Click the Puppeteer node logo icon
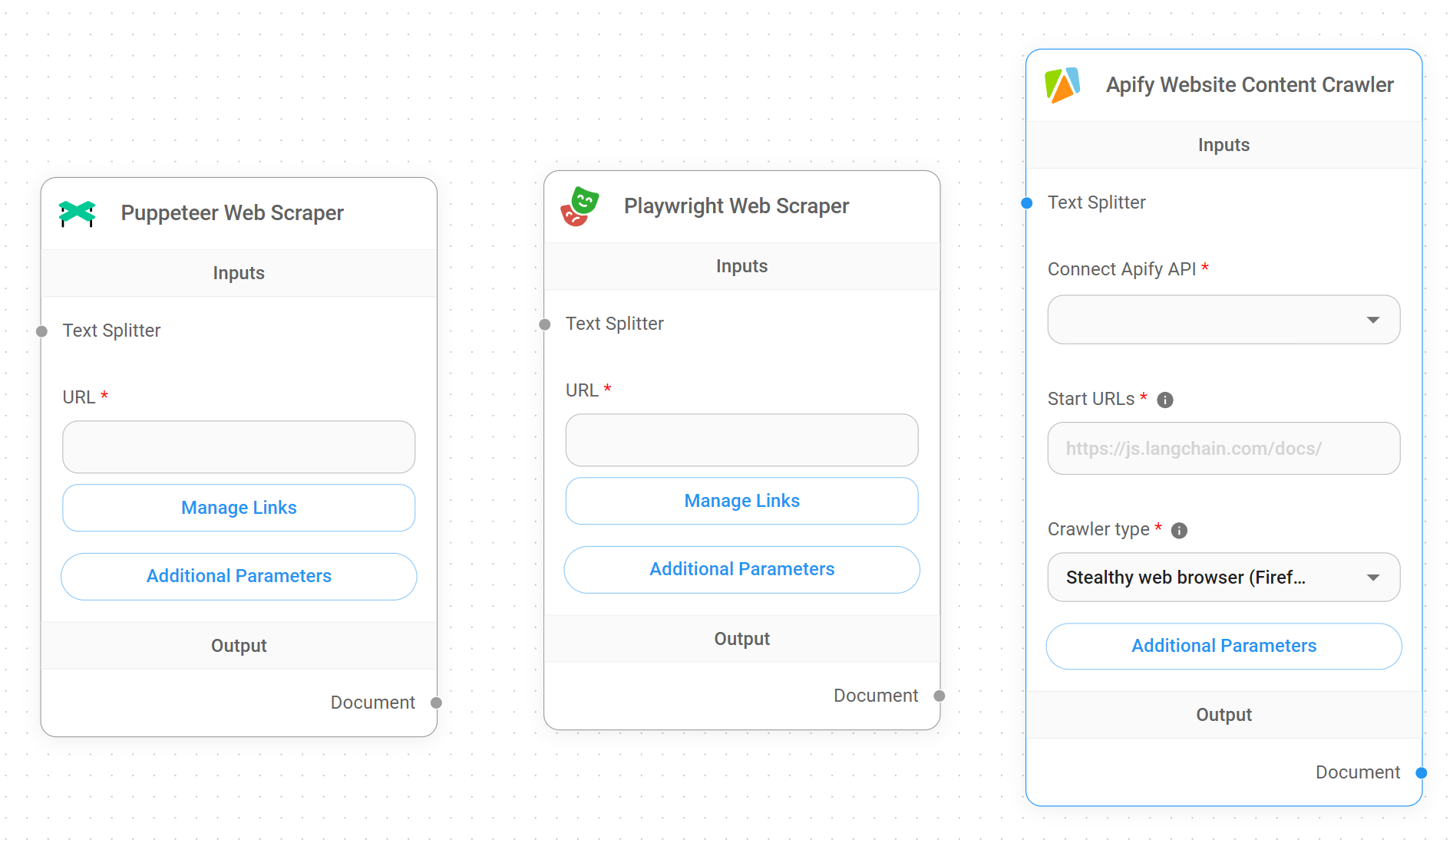 pyautogui.click(x=77, y=213)
